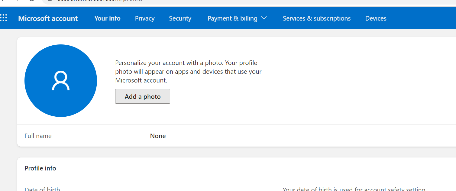Click the personalize your account description text

click(x=188, y=72)
